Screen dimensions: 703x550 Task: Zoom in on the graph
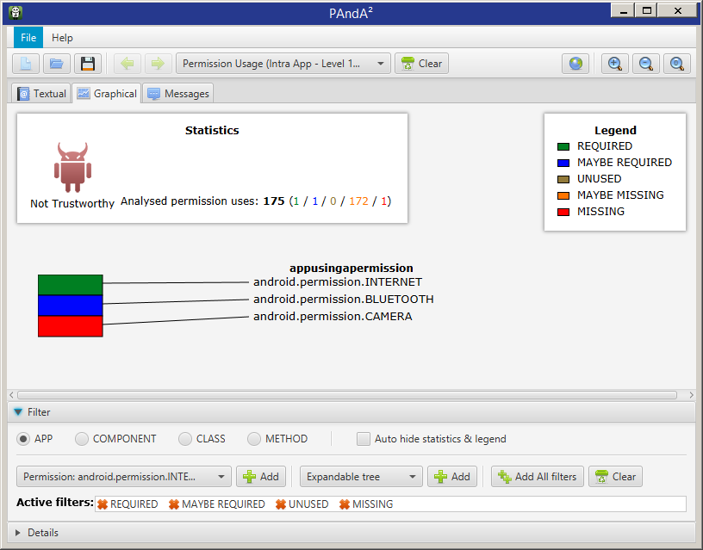click(x=614, y=63)
